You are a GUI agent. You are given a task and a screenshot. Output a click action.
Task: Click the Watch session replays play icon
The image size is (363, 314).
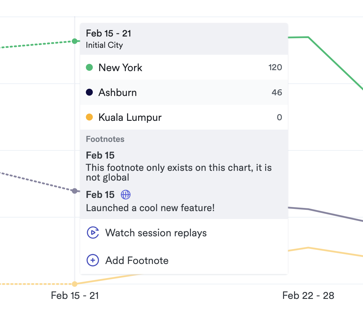tap(93, 233)
